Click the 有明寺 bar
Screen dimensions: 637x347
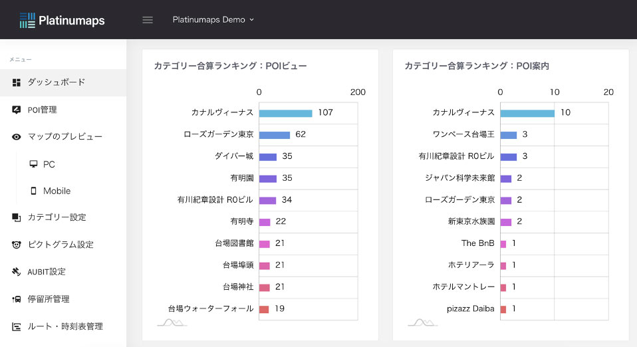[265, 222]
